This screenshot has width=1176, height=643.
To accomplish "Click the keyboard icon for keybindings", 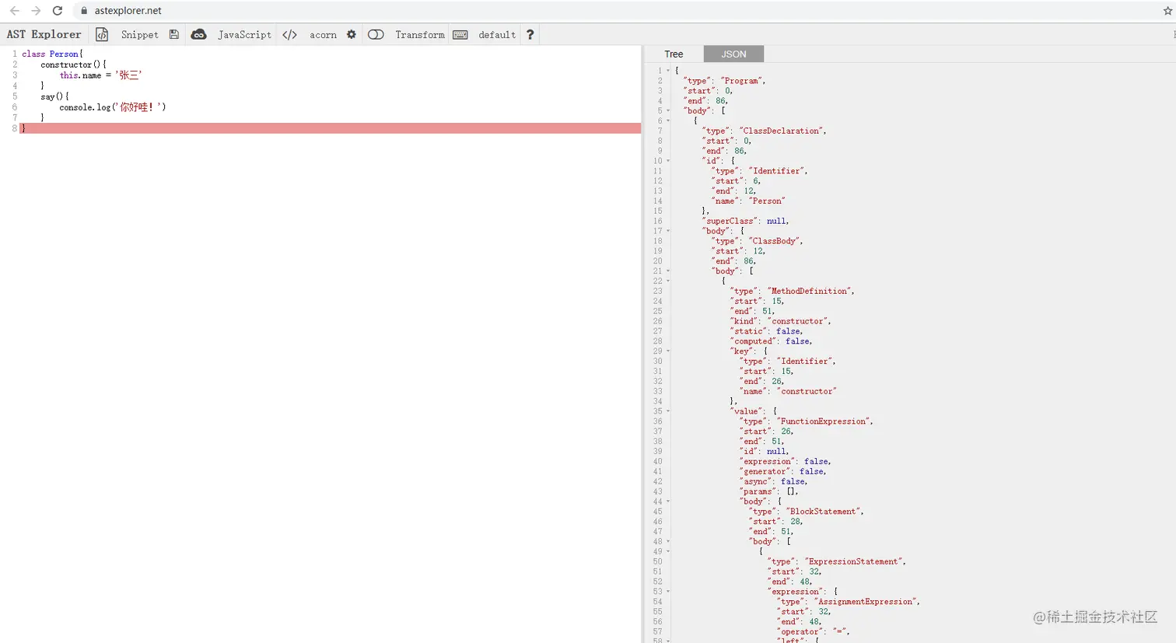I will pyautogui.click(x=460, y=34).
